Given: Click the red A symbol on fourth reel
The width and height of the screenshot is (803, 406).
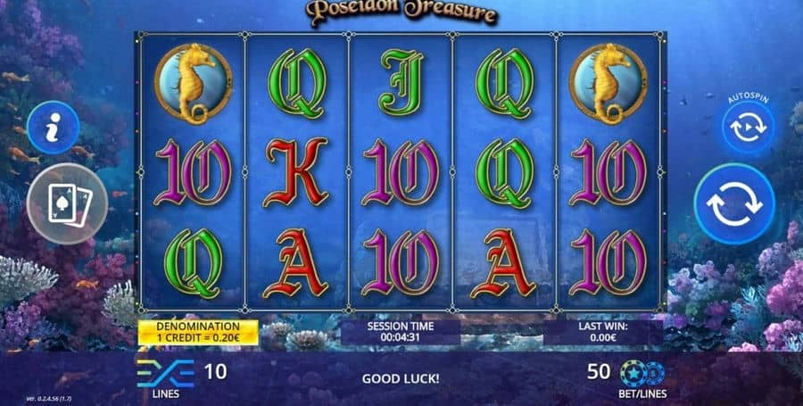Looking at the screenshot, I should (x=504, y=263).
